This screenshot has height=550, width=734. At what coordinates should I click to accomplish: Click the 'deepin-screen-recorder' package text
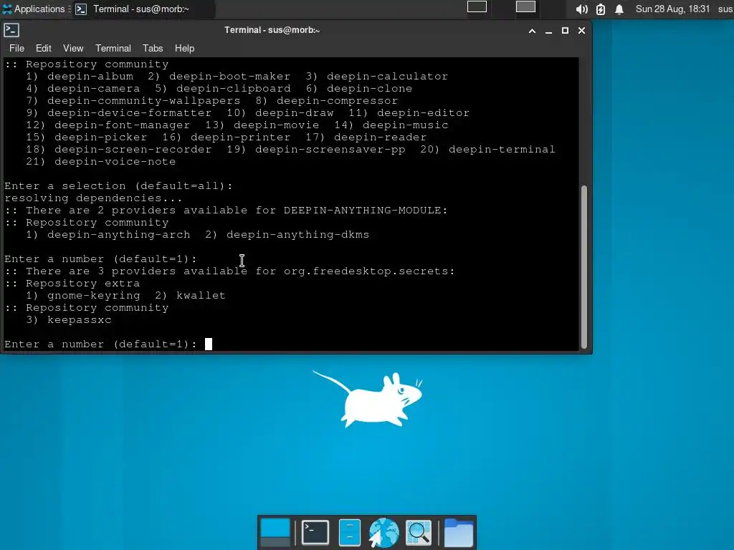(x=133, y=150)
